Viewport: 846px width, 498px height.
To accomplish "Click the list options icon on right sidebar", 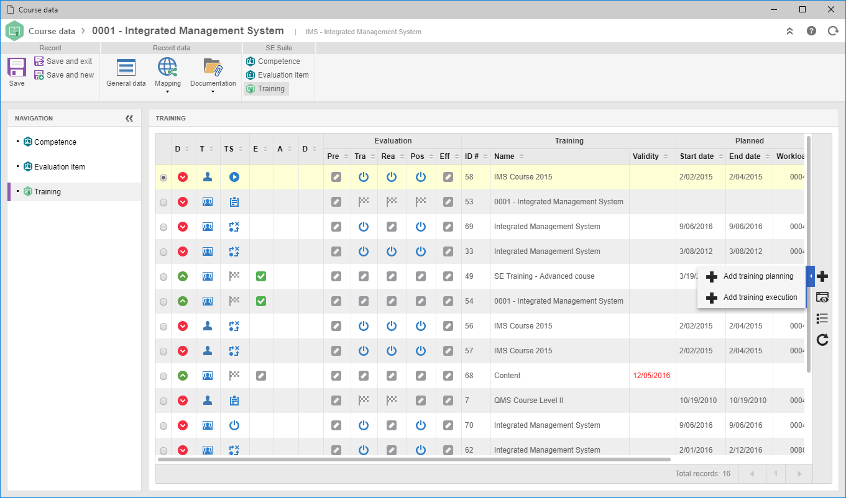I will [x=822, y=319].
